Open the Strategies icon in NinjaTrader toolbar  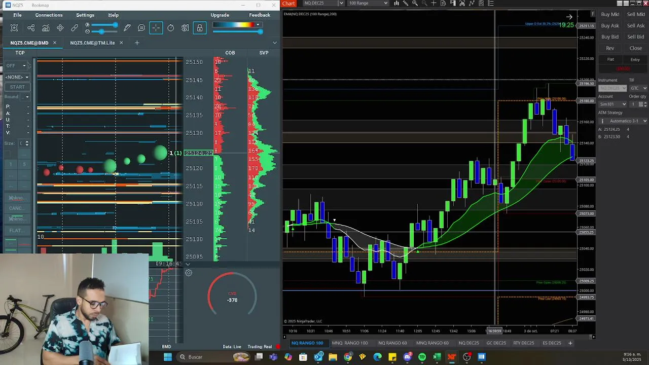pos(481,4)
